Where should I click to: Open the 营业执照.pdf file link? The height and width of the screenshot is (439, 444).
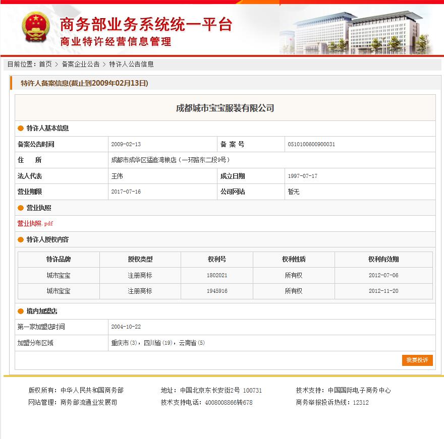tap(35, 223)
